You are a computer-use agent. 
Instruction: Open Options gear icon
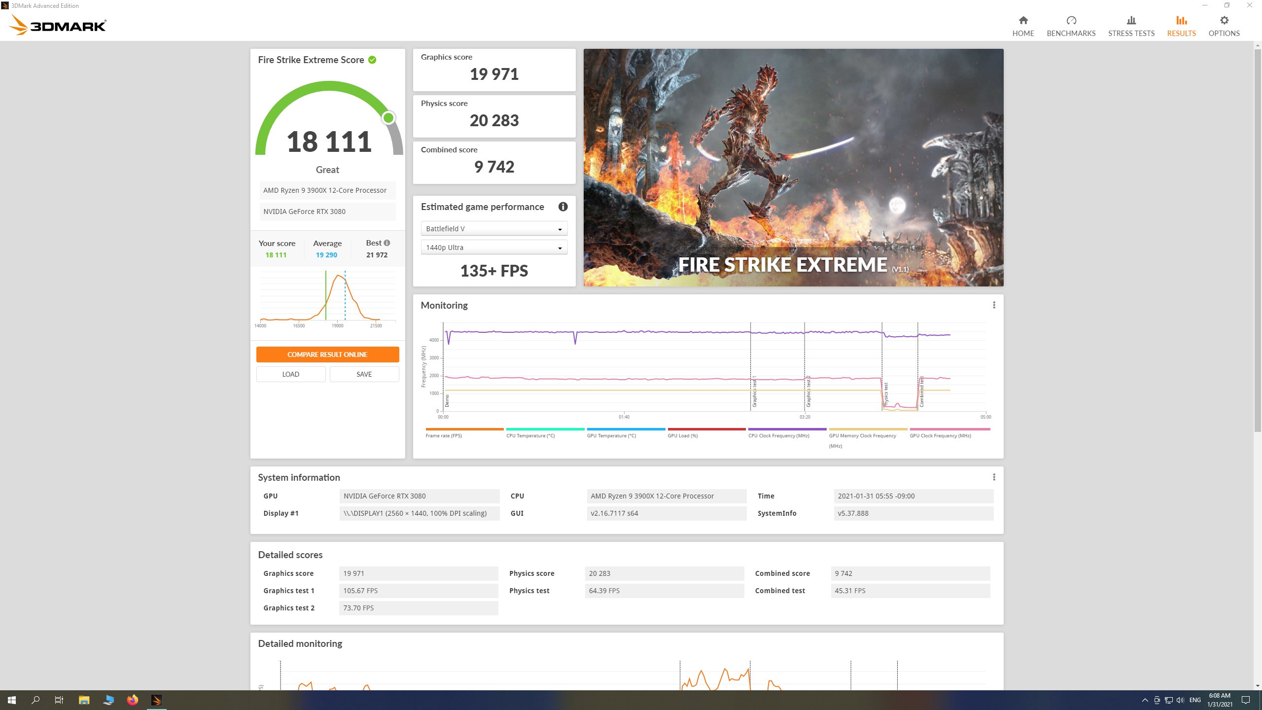[1224, 21]
